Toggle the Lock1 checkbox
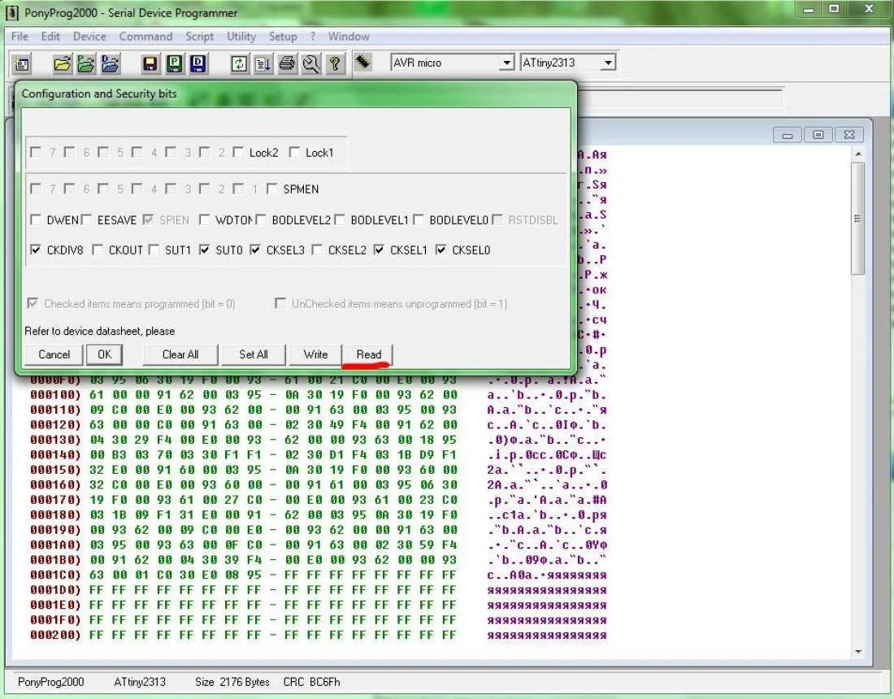The height and width of the screenshot is (699, 894). coord(294,152)
